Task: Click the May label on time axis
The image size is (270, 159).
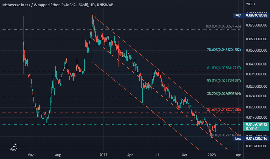Action: pos(30,155)
